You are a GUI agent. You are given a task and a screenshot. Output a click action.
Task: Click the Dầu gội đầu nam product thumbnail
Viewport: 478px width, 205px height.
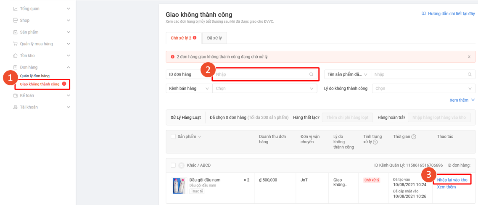pos(179,185)
